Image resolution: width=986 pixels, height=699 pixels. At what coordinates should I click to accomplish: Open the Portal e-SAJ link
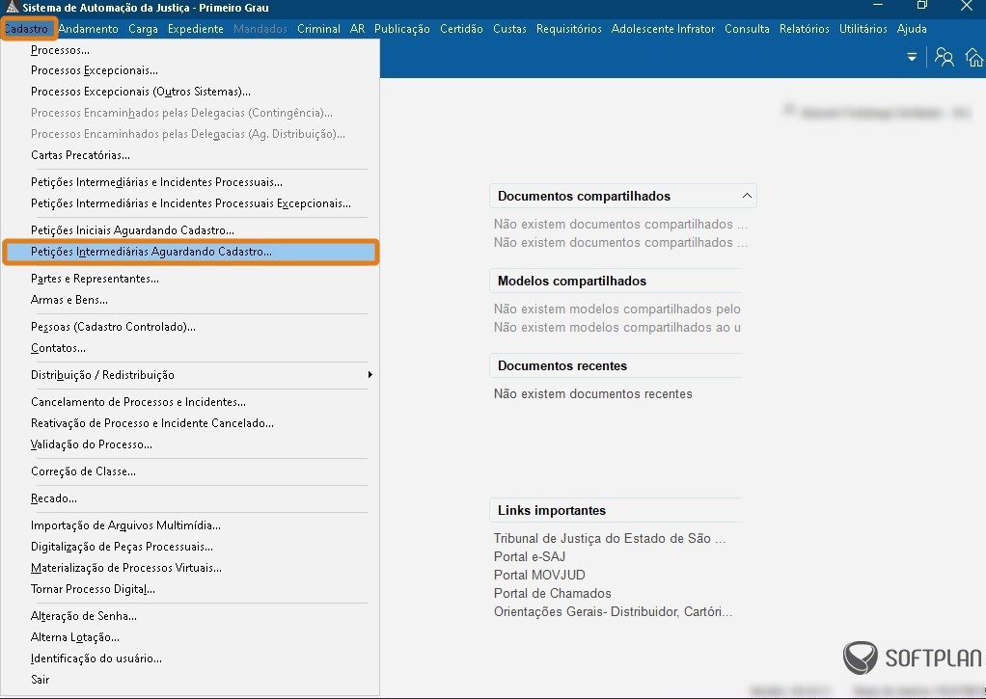click(530, 557)
